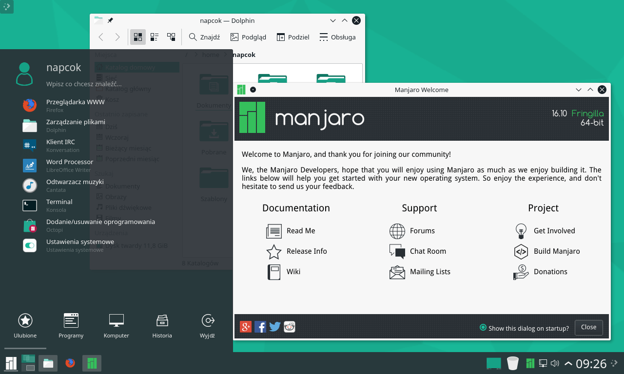The width and height of the screenshot is (624, 374).
Task: Close the Manjaro Welcome dialog via Close button
Action: coord(588,327)
